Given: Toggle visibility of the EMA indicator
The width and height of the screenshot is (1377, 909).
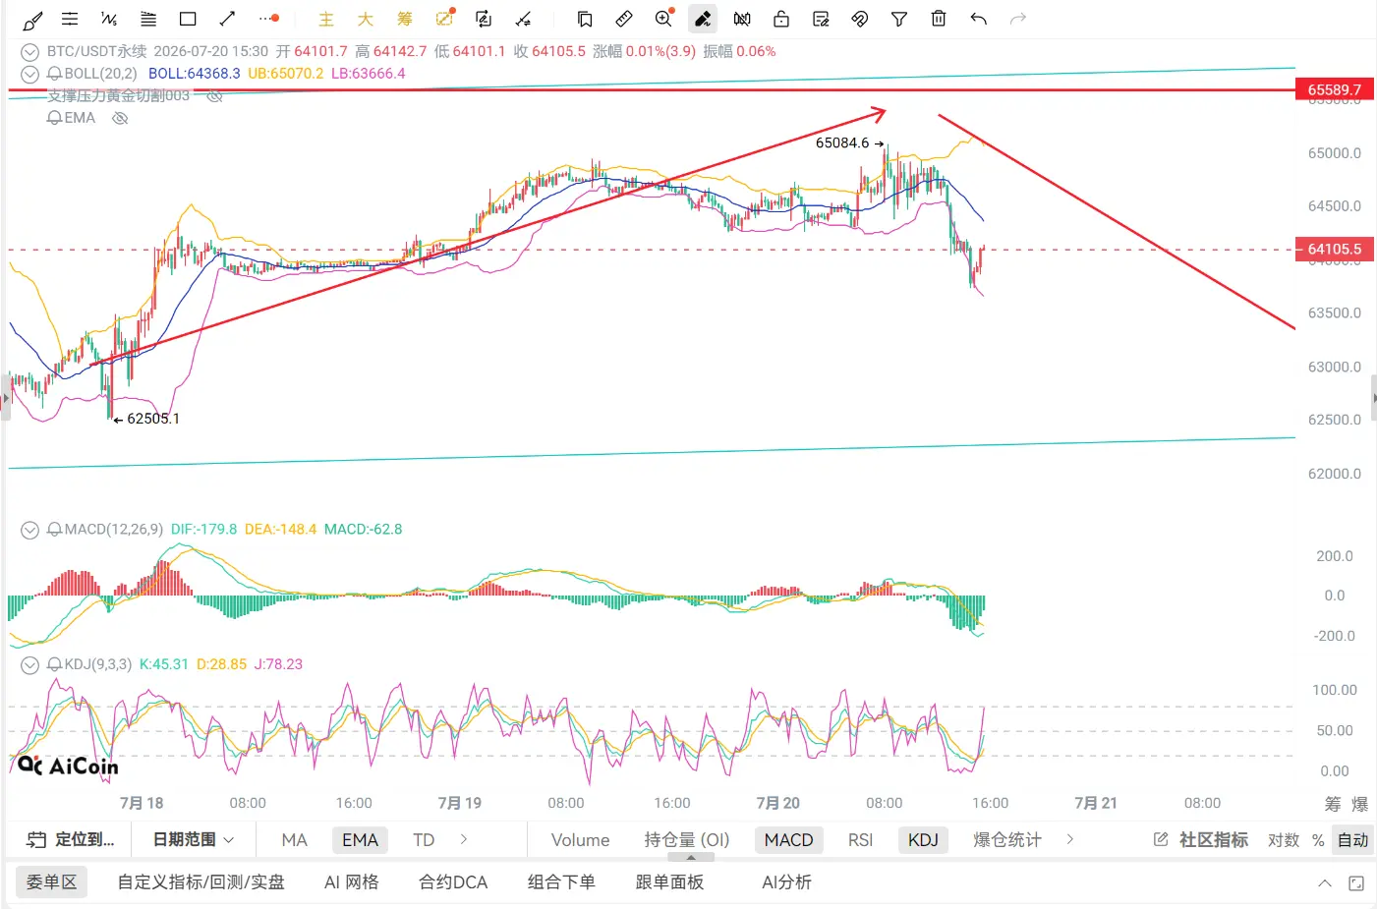Looking at the screenshot, I should (x=120, y=118).
